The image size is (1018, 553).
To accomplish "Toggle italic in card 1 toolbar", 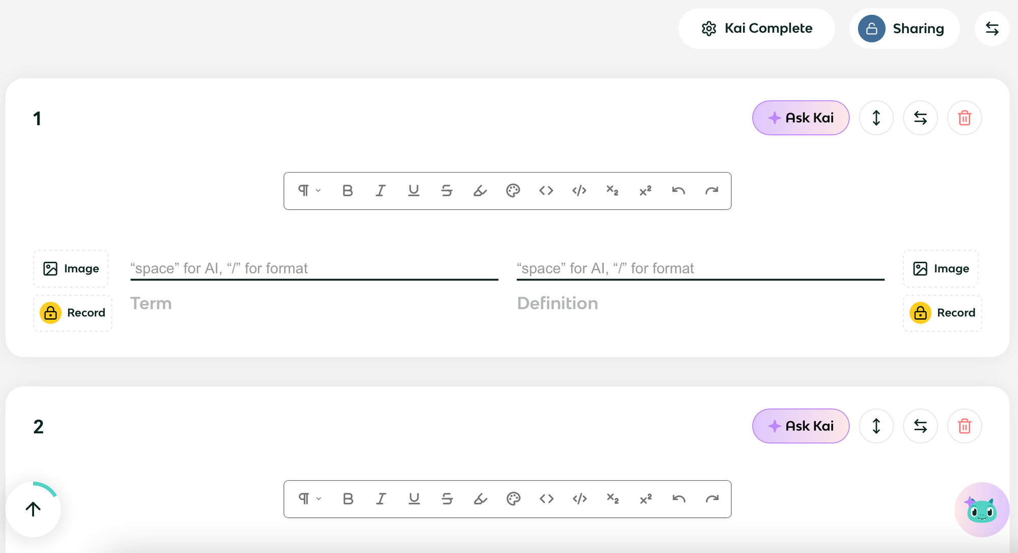I will [380, 190].
